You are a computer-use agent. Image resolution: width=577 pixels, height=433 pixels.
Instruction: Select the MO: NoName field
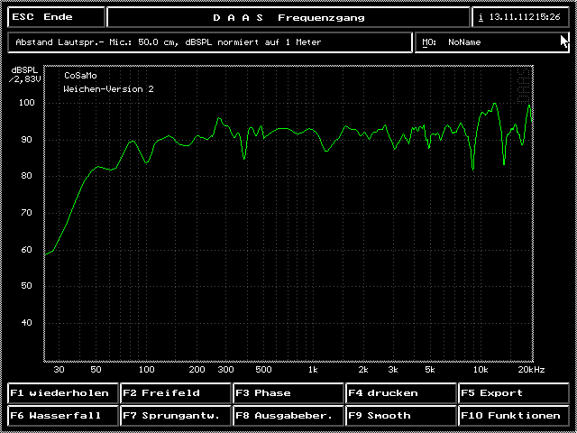pyautogui.click(x=492, y=42)
